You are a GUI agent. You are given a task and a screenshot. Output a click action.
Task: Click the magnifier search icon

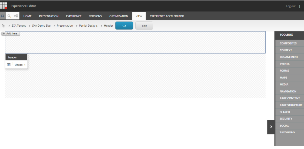9,16
